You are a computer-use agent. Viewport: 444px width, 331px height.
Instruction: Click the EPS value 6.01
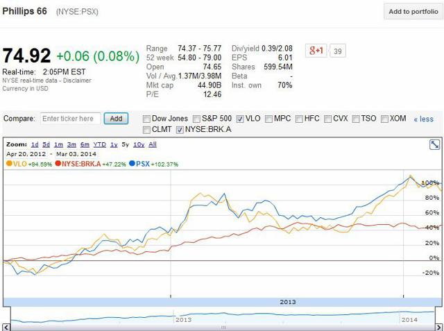click(285, 58)
